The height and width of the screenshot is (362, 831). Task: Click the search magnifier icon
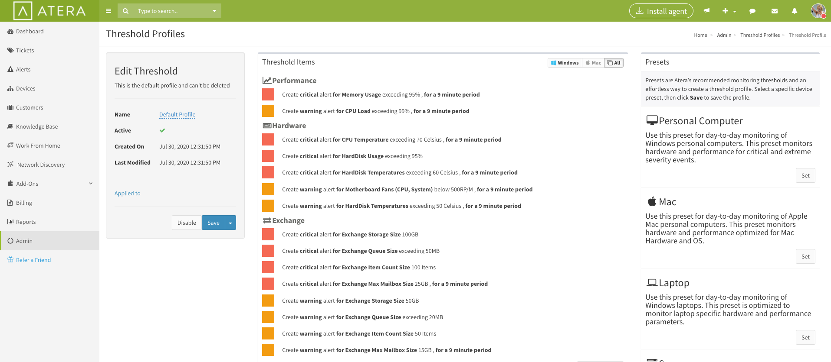pos(125,11)
